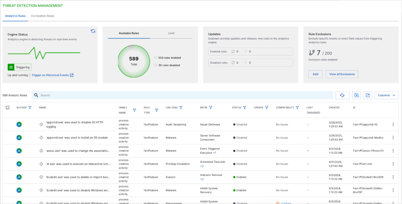
Task: Click the 589 total rules donut chart
Action: pyautogui.click(x=134, y=61)
